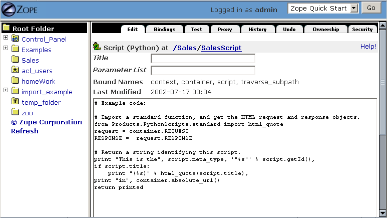The width and height of the screenshot is (387, 218).
Task: Click the Refresh link in sidebar
Action: 25,131
